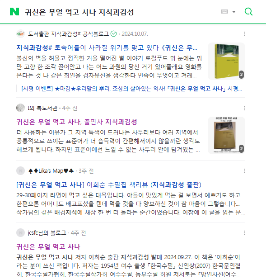Click the green Naver N logo
The height and width of the screenshot is (279, 266).
pyautogui.click(x=14, y=12)
